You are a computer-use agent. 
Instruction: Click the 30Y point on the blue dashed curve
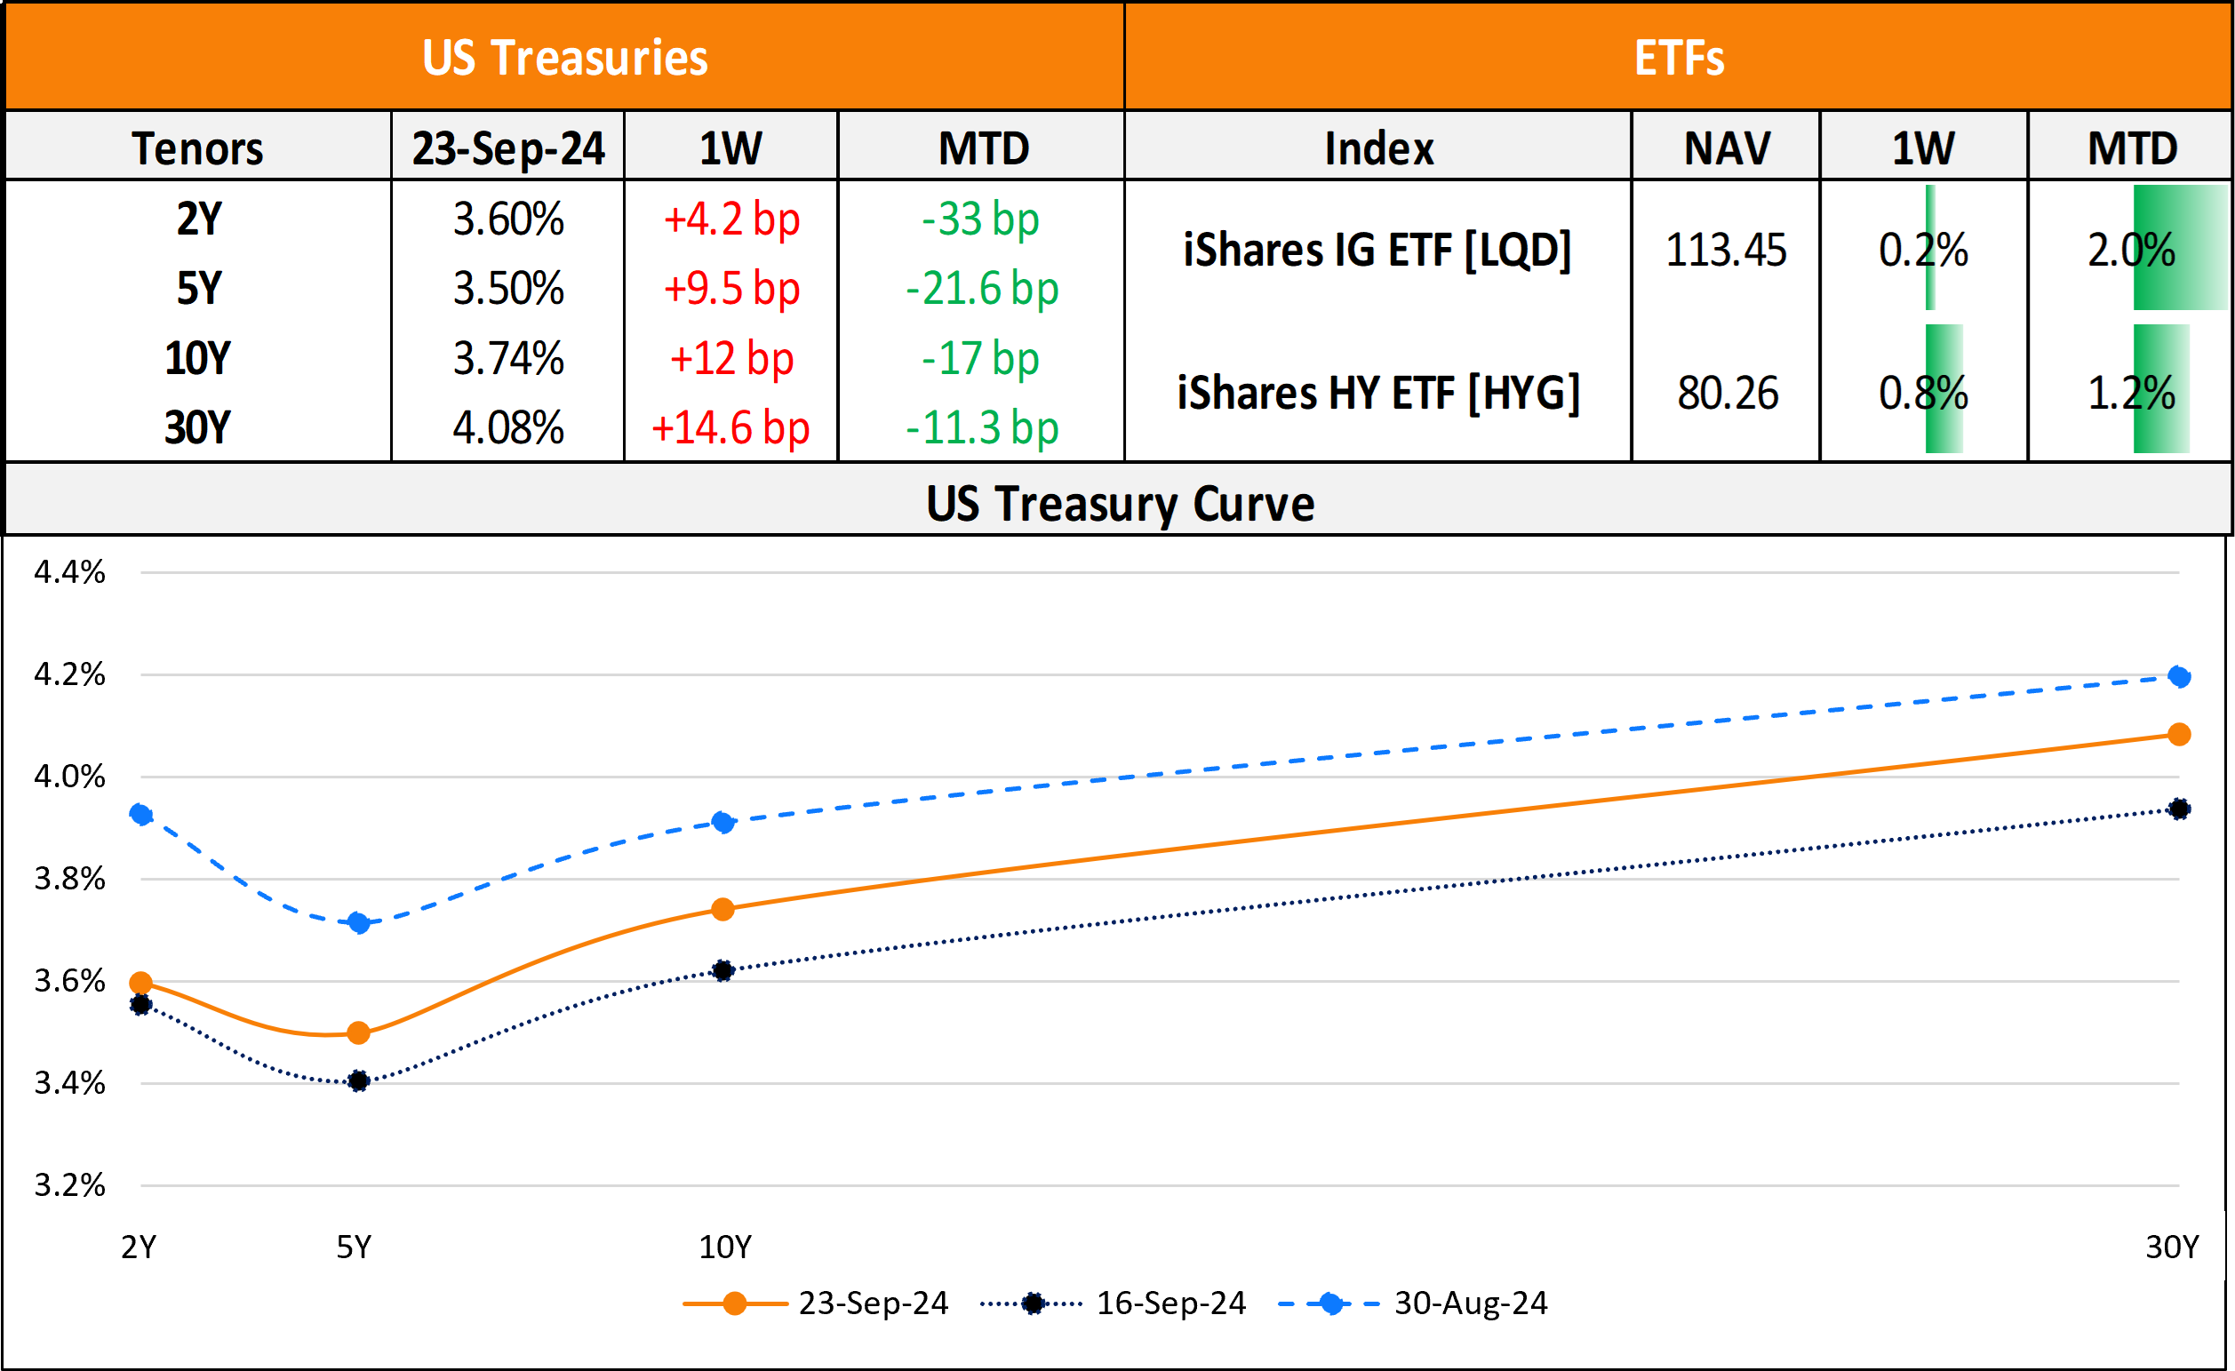pos(2179,676)
